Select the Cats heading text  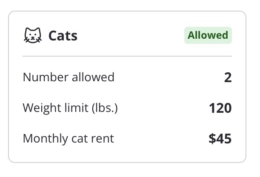pos(63,36)
